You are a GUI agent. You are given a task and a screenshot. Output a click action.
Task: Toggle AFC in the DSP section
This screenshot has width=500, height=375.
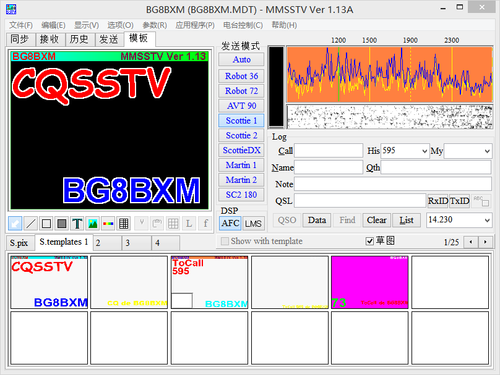pyautogui.click(x=230, y=224)
